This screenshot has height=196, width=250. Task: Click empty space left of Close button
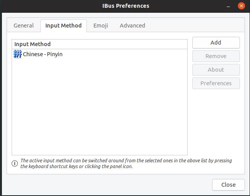point(116,185)
